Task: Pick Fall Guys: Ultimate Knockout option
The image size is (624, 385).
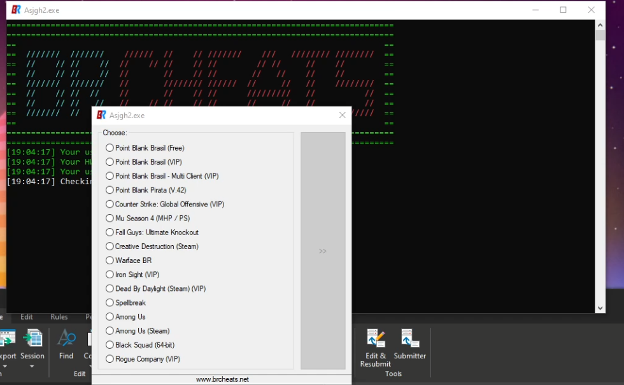Action: (152, 232)
